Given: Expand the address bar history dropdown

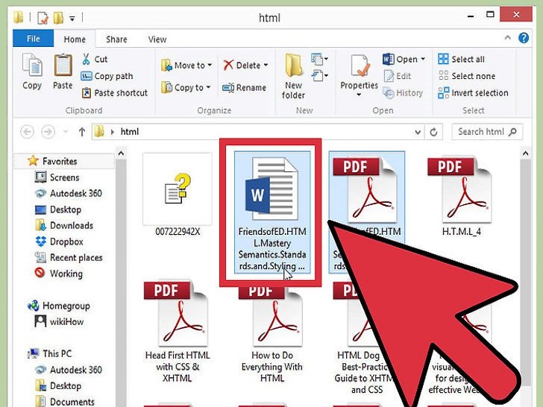Looking at the screenshot, I should 418,132.
